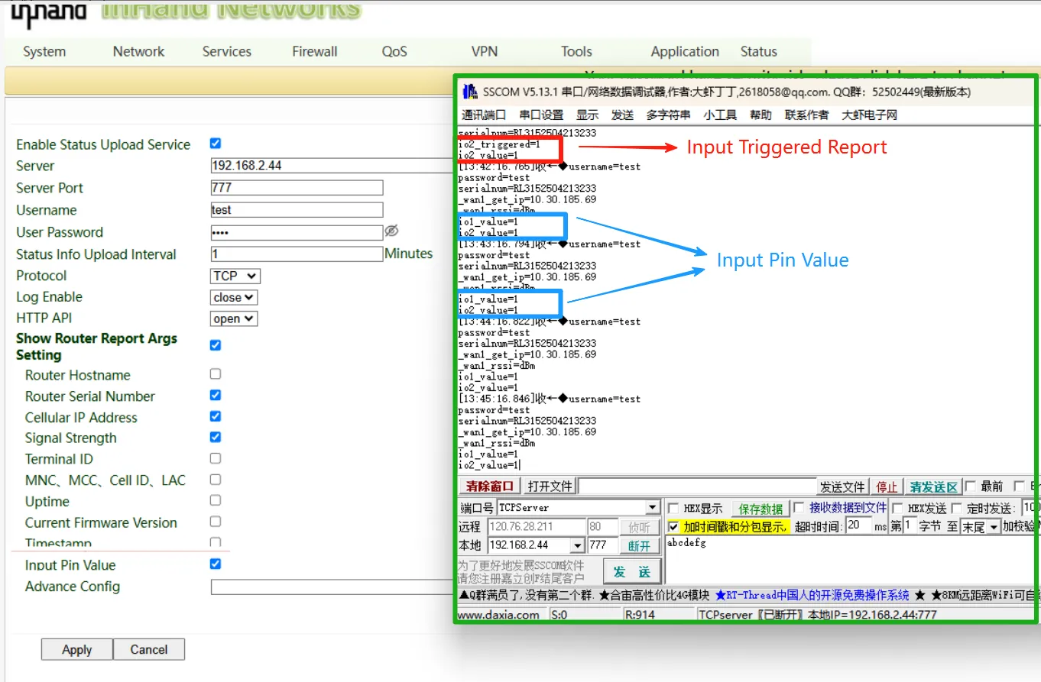The width and height of the screenshot is (1041, 682).
Task: Open the Firewall menu
Action: click(315, 51)
